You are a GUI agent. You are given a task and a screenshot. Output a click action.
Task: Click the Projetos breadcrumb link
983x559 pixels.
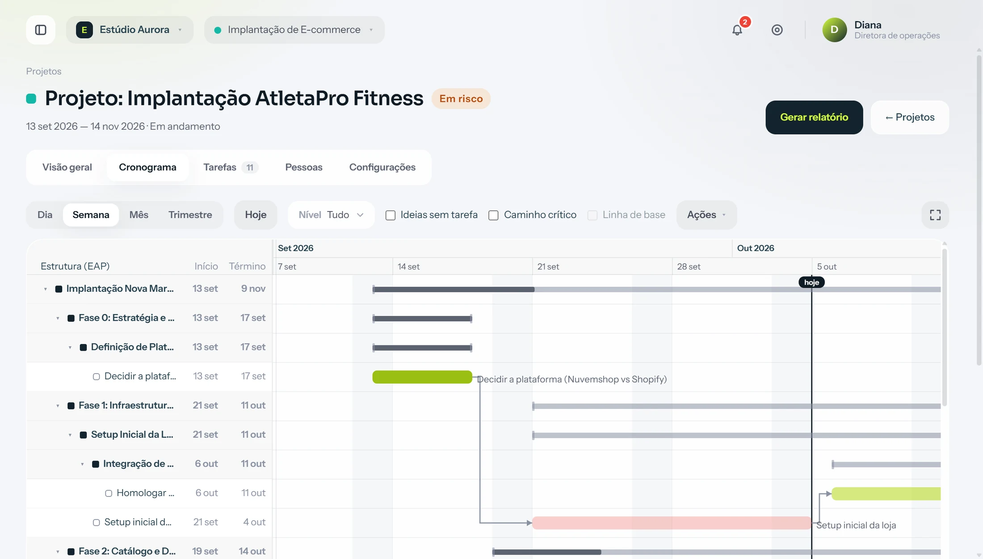(44, 71)
